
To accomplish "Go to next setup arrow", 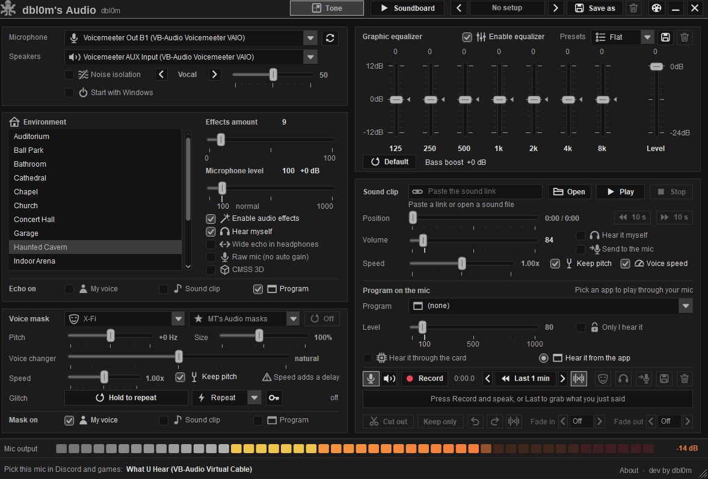I will [x=556, y=8].
